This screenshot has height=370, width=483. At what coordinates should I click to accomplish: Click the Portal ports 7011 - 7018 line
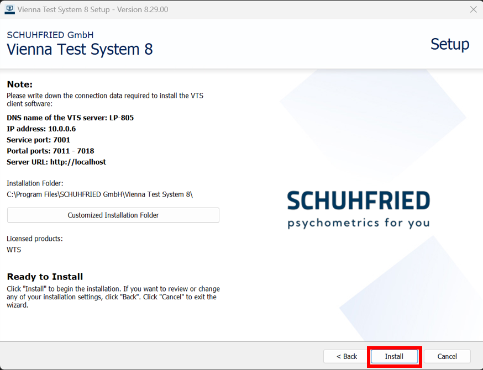click(x=50, y=151)
